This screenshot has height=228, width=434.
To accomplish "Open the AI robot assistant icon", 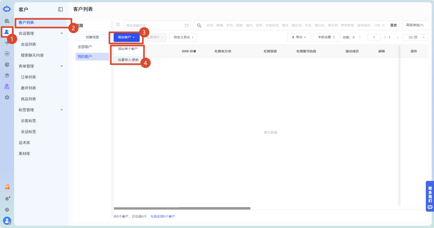I will [x=7, y=87].
